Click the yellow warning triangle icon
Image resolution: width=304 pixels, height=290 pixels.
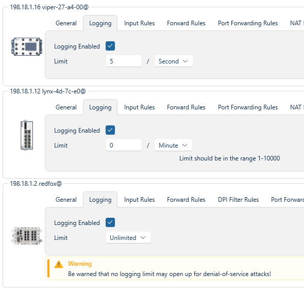(x=59, y=264)
